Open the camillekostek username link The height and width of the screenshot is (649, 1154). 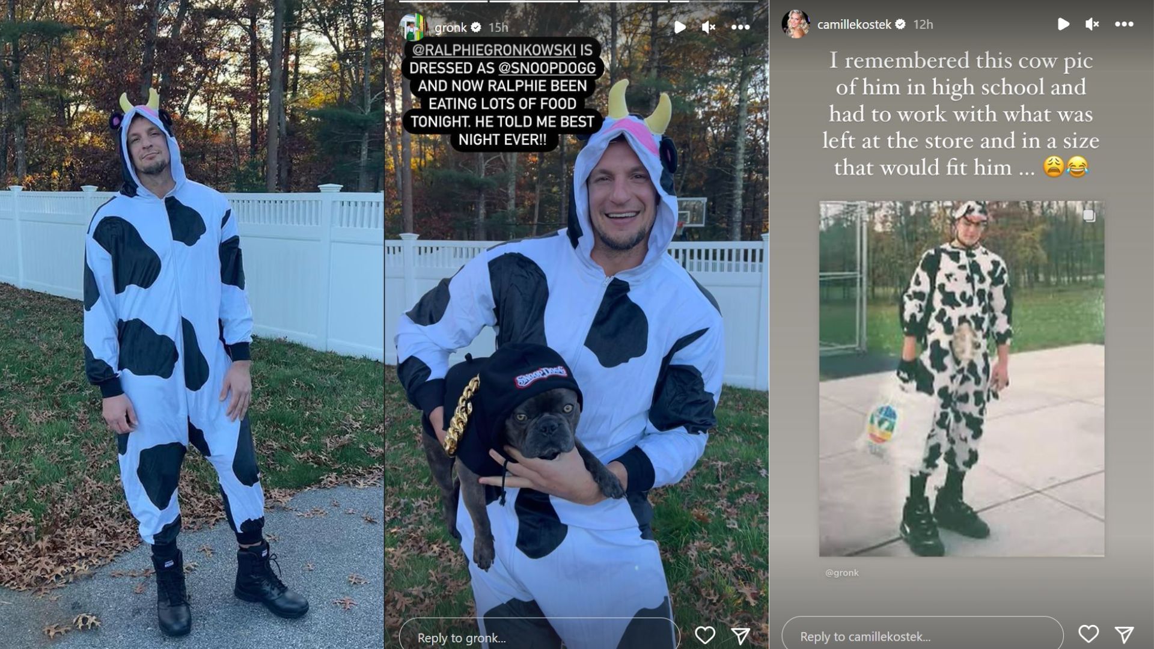854,24
